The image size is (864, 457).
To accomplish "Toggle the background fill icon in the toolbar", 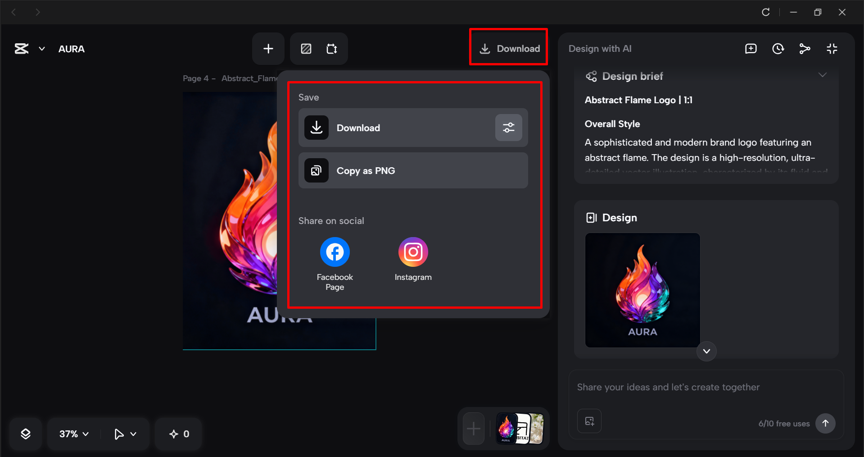I will (306, 49).
